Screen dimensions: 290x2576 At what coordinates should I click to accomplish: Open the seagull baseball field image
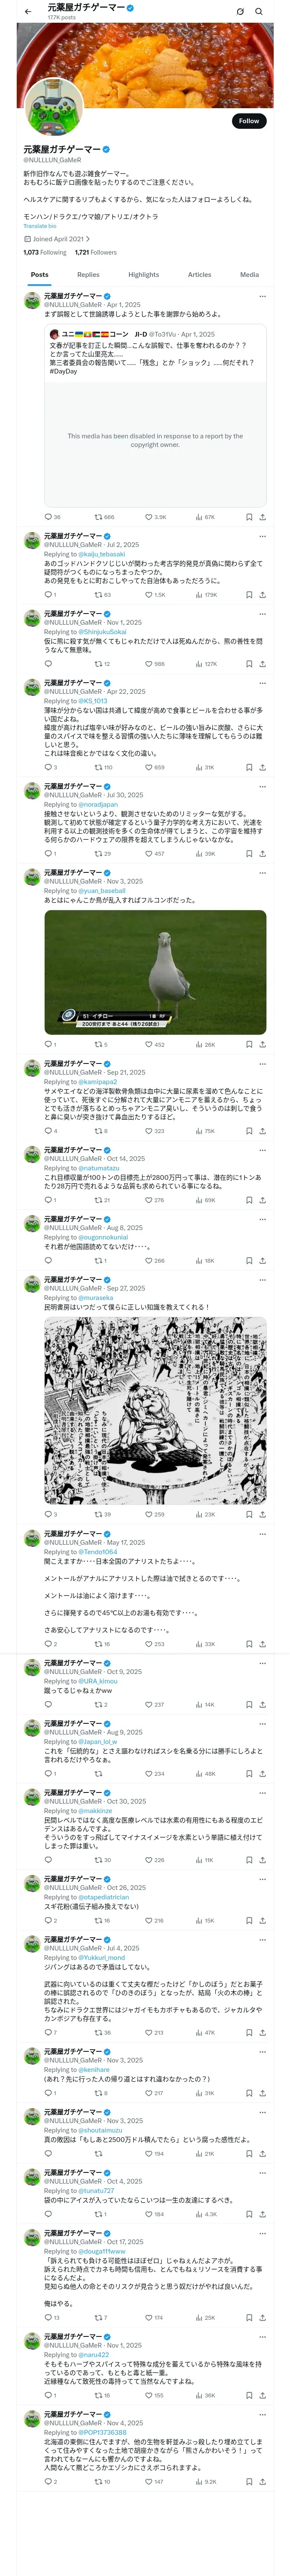155,972
